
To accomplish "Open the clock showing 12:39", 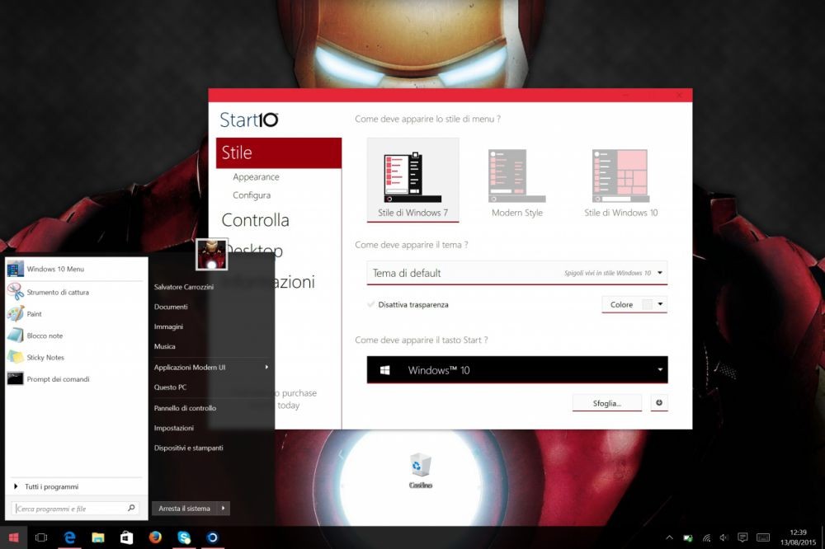I will point(798,537).
